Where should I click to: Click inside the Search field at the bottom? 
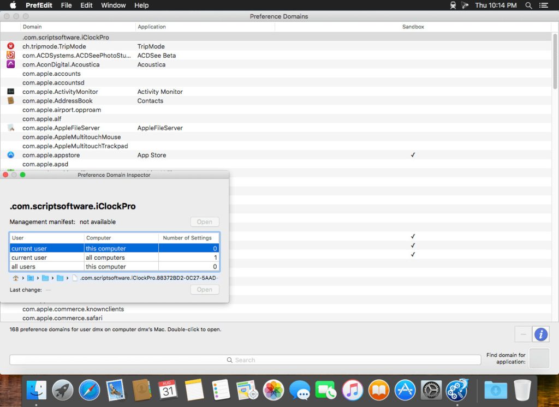(244, 360)
